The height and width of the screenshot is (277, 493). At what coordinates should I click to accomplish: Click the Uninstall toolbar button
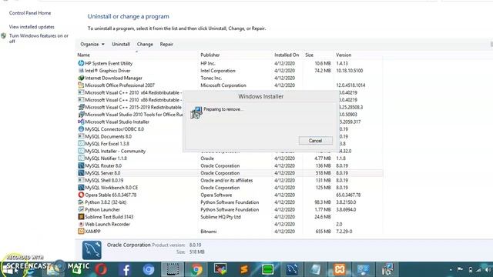click(121, 45)
